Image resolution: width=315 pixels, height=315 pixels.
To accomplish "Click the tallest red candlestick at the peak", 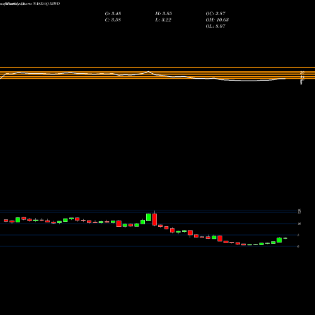I will tap(155, 219).
